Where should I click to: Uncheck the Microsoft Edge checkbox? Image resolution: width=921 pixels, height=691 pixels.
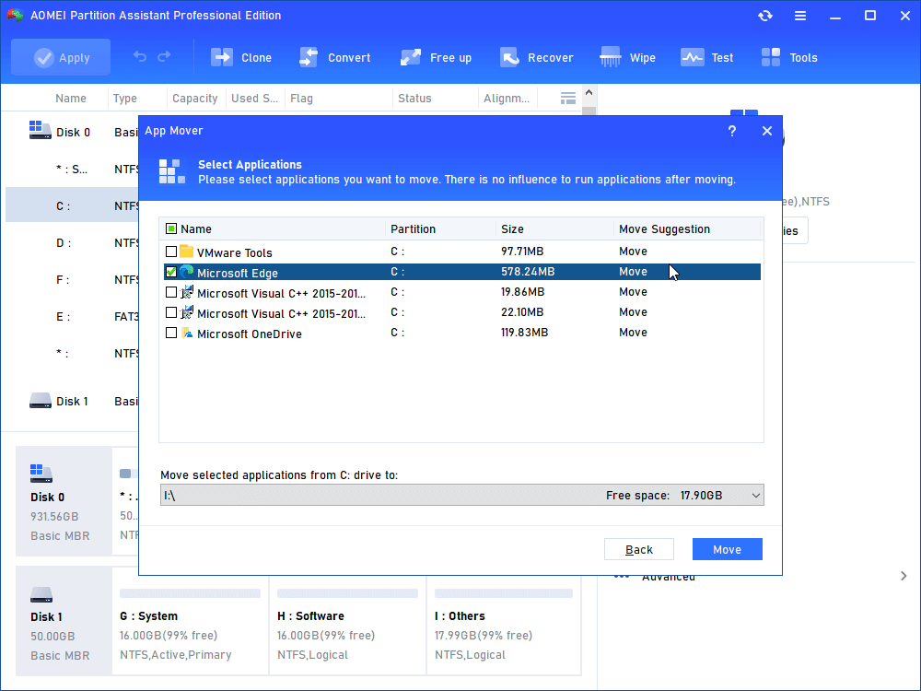click(x=171, y=272)
